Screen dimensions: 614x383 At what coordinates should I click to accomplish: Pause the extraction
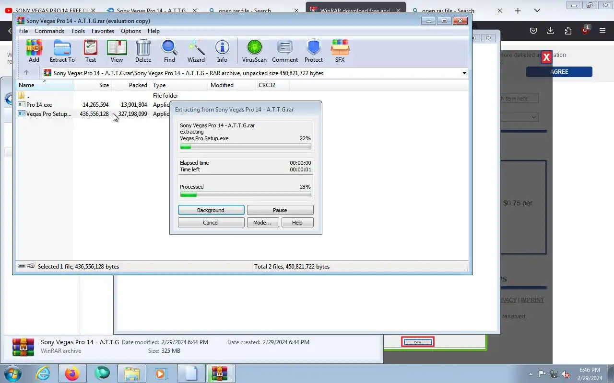tap(280, 210)
